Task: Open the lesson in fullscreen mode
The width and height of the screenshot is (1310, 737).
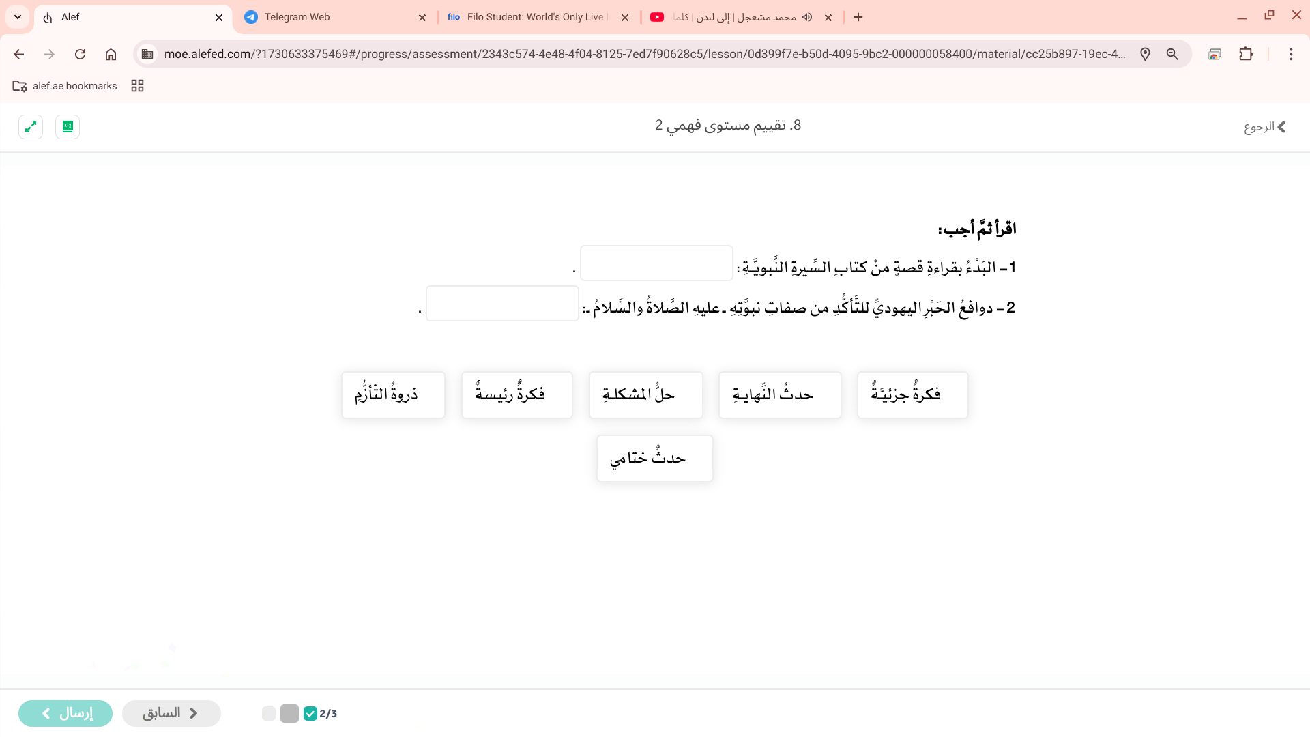Action: point(30,127)
